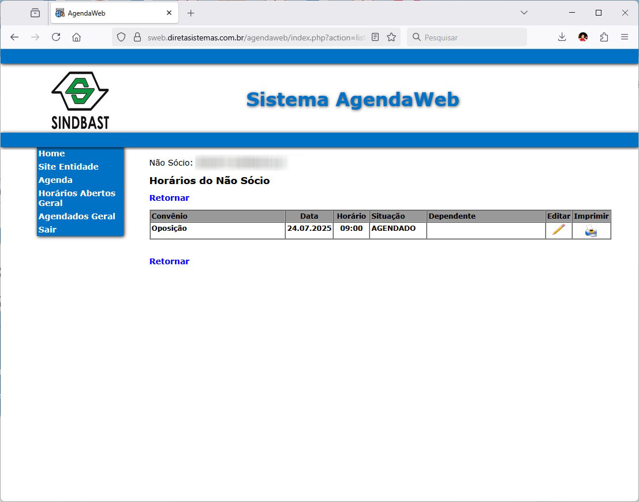This screenshot has width=639, height=502.
Task: Open the downloads panel icon
Action: pos(562,38)
